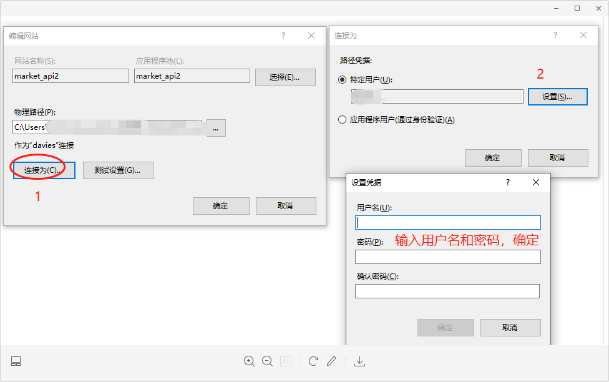Click the highlighted 设置(S) button
This screenshot has width=609, height=382.
click(x=557, y=96)
